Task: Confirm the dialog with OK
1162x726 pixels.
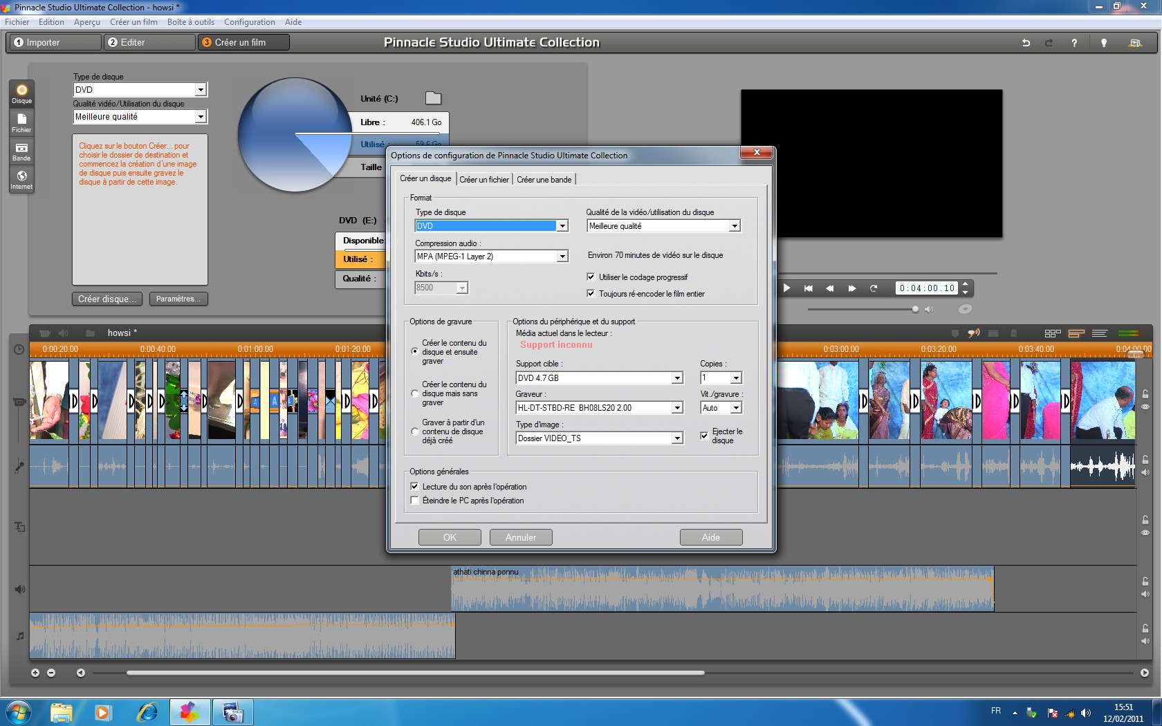Action: pyautogui.click(x=450, y=537)
